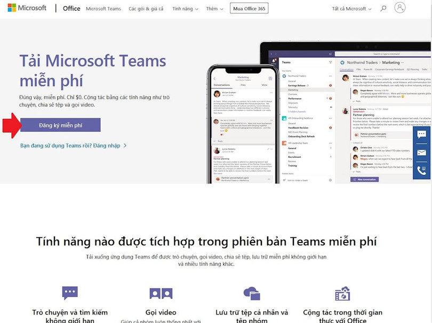432x323 pixels.
Task: Click the filter icon in the Teams panel
Action: coord(331,62)
